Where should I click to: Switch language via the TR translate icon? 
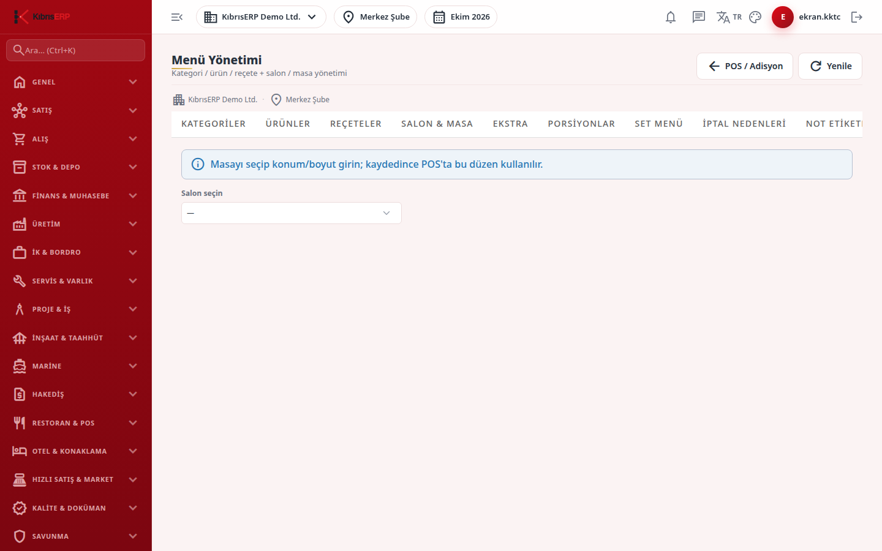(x=729, y=17)
